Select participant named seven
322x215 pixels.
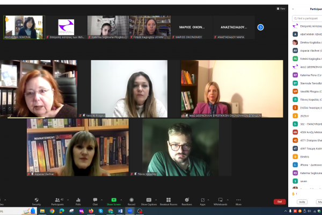click(307, 181)
